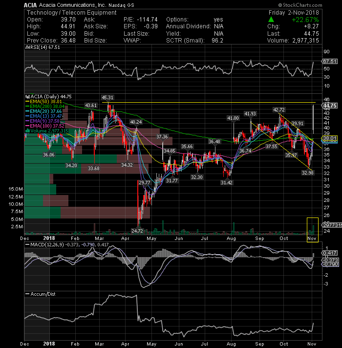Click the 35.66 price label near June
This screenshot has height=348, width=342.
(x=187, y=146)
